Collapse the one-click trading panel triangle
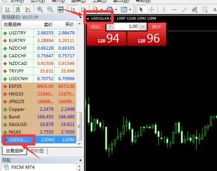The height and width of the screenshot is (171, 217). click(88, 19)
